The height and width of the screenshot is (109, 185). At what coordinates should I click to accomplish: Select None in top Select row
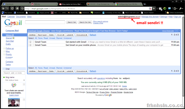coord(40,38)
